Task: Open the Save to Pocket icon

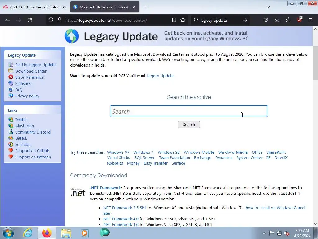Action: [266, 20]
